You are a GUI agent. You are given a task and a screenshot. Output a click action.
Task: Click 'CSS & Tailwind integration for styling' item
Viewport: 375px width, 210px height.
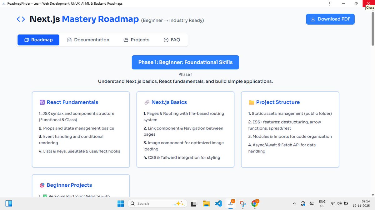tap(182, 157)
